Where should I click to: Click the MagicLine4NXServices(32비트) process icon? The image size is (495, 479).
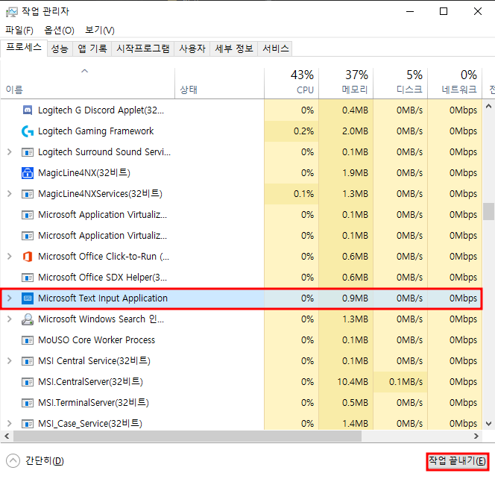28,194
